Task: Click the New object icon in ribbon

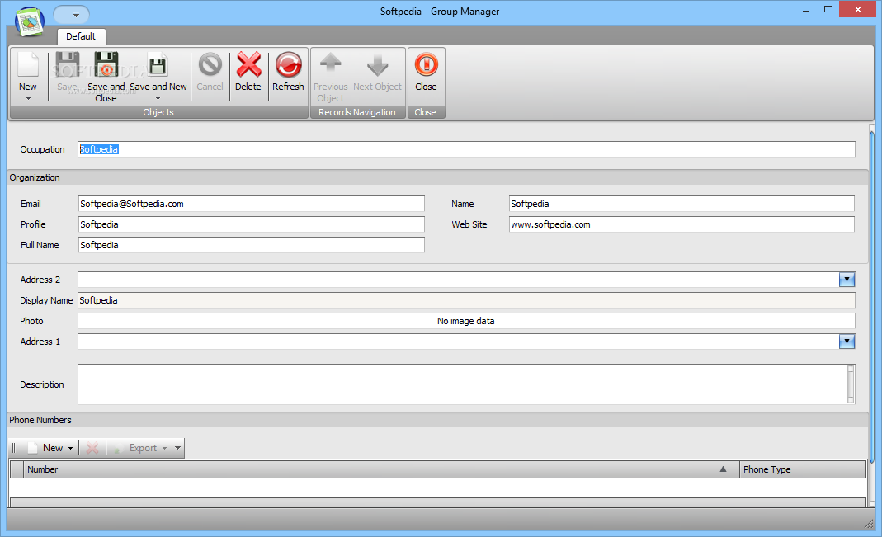Action: (27, 64)
